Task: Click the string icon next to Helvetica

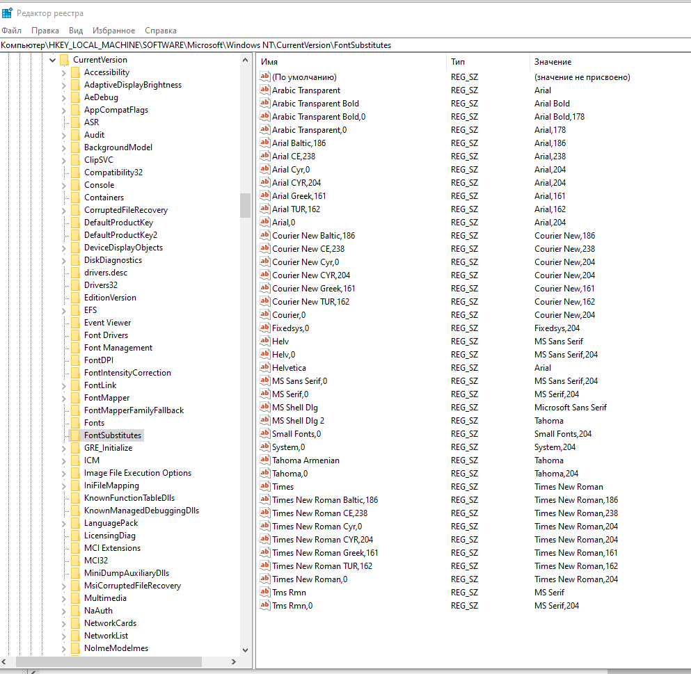Action: [265, 367]
